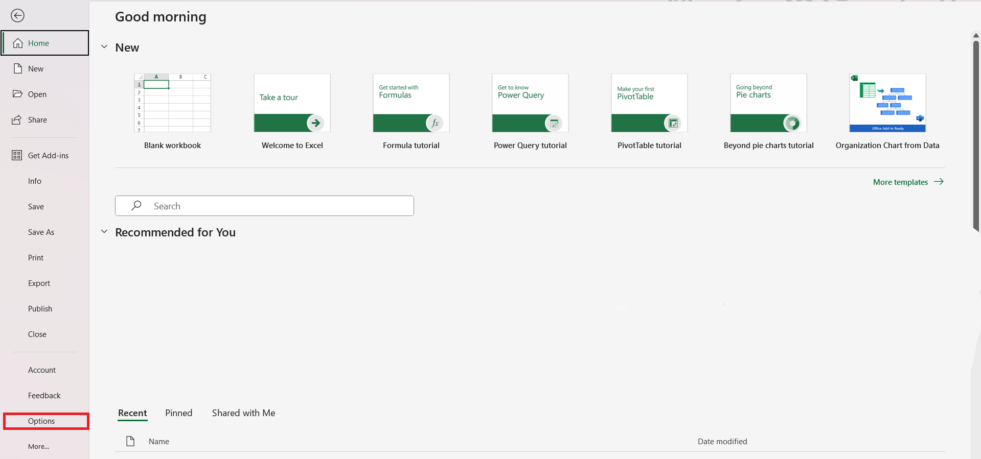The image size is (981, 459).
Task: Open the Welcome to Excel tour template
Action: tap(292, 103)
